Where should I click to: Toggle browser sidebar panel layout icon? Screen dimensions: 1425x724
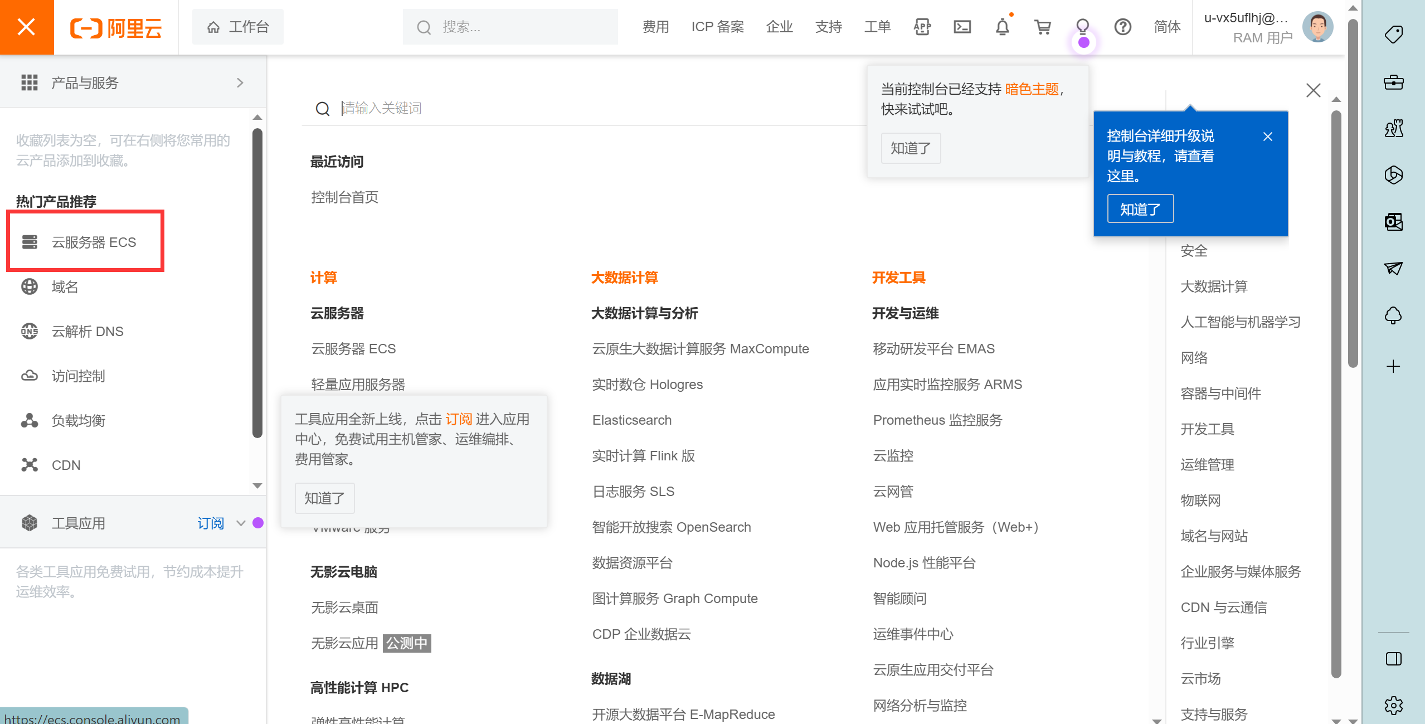[1393, 659]
